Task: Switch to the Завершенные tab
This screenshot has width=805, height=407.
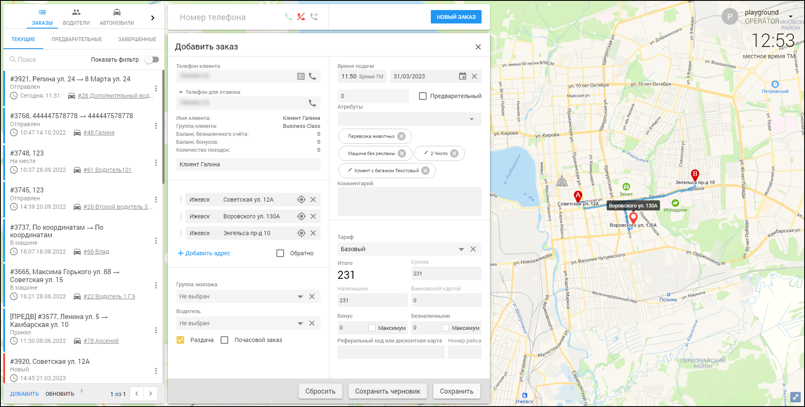Action: [x=137, y=39]
